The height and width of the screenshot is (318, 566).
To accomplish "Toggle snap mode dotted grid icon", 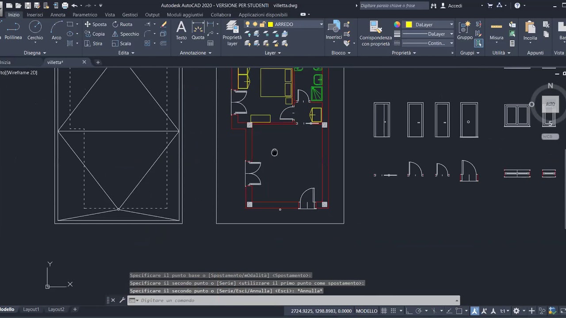I will coord(393,311).
